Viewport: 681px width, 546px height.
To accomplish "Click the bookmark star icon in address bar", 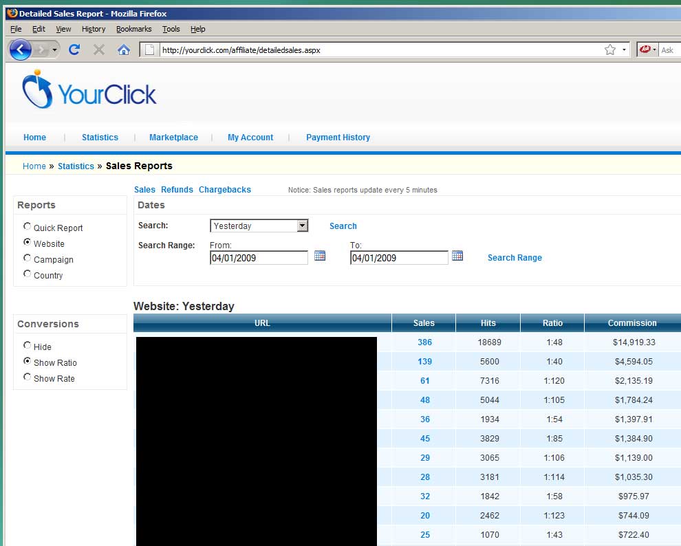I will click(x=609, y=50).
